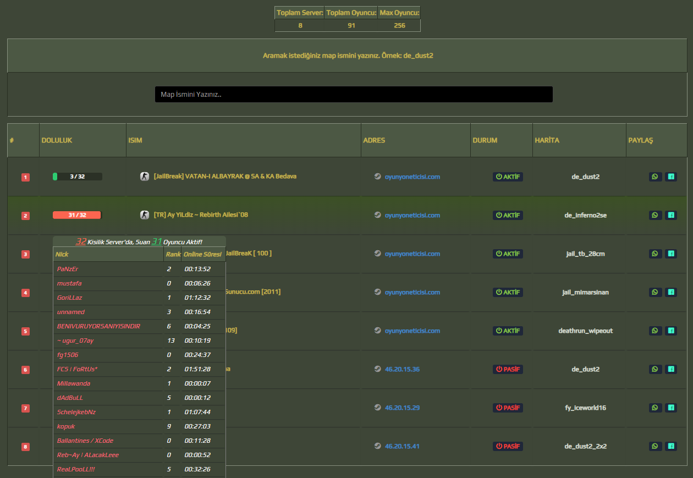693x478 pixels.
Task: Click the WhatsApp share icon for deathrun_wipeout
Action: (x=654, y=331)
